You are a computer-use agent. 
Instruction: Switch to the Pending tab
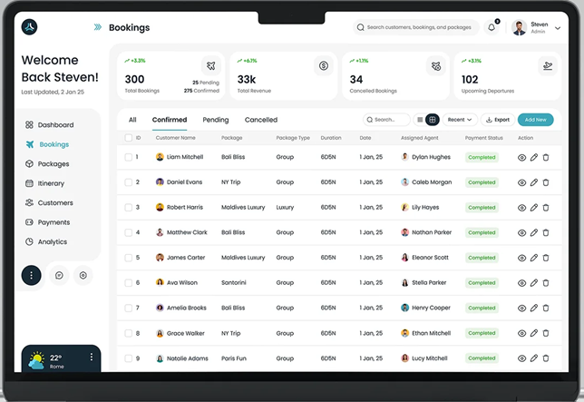pos(216,120)
